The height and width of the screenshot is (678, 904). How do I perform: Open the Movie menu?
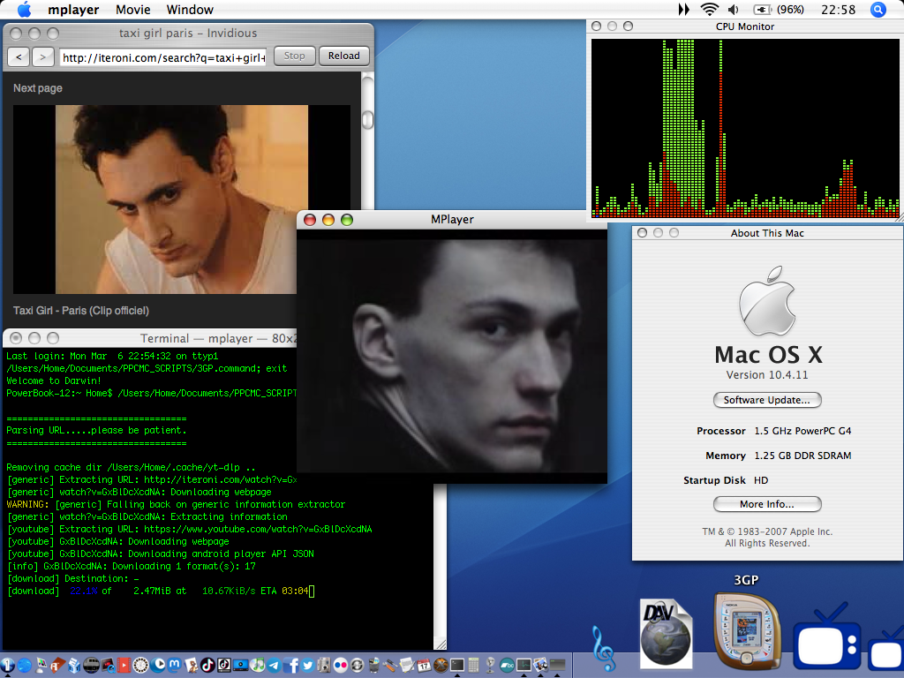point(132,10)
